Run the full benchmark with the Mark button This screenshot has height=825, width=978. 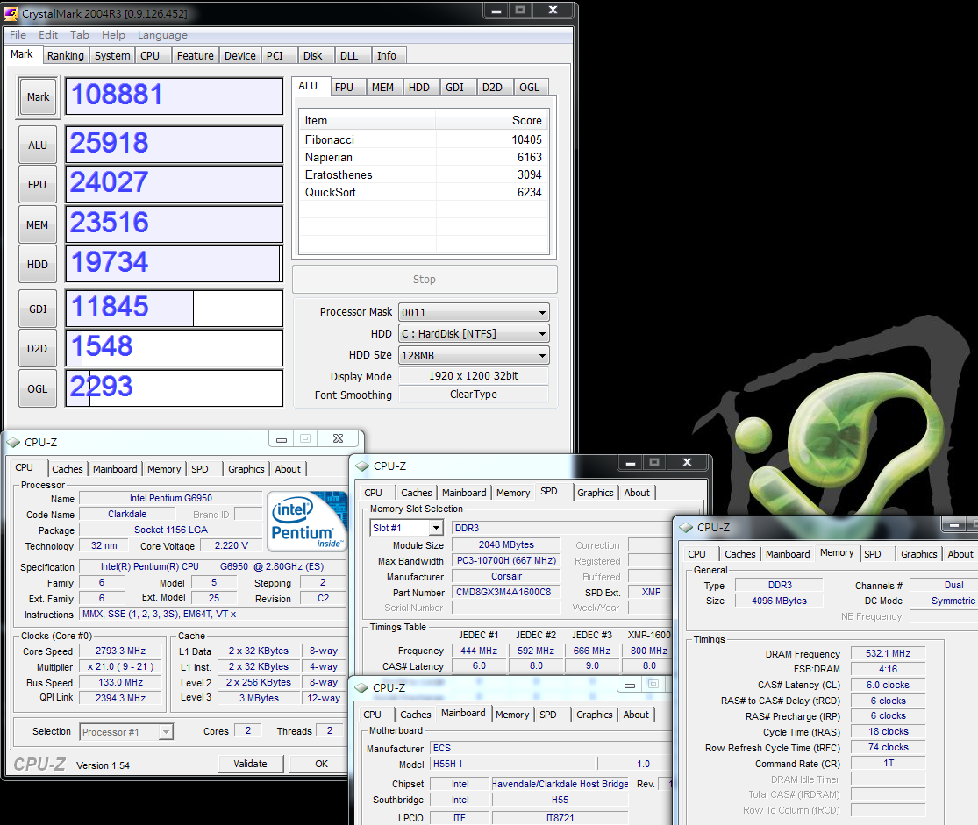[x=38, y=97]
